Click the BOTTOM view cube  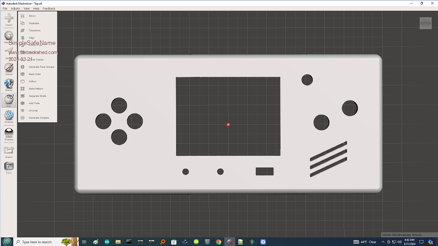coord(425,23)
